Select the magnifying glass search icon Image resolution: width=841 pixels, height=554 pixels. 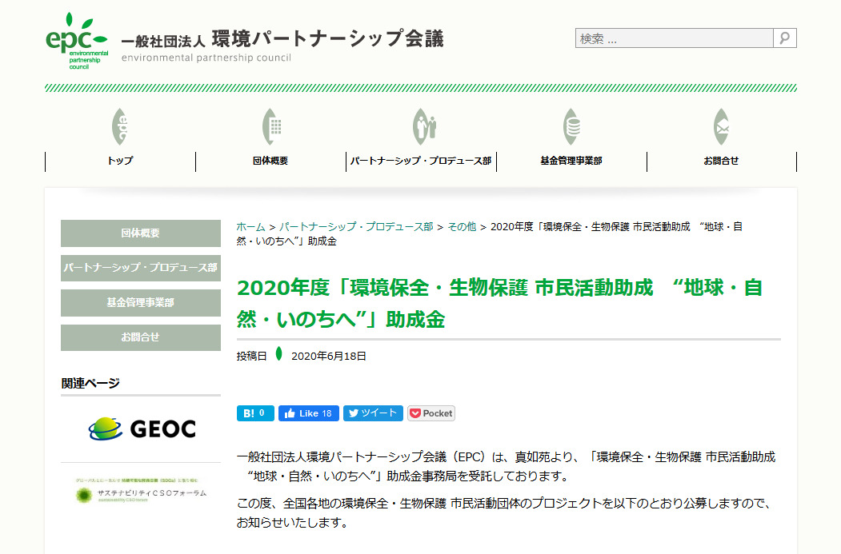point(785,38)
